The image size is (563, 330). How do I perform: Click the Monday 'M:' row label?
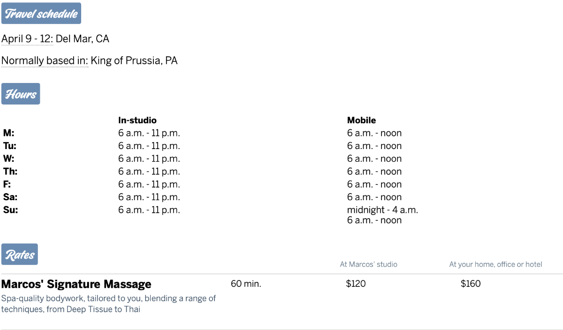point(8,133)
